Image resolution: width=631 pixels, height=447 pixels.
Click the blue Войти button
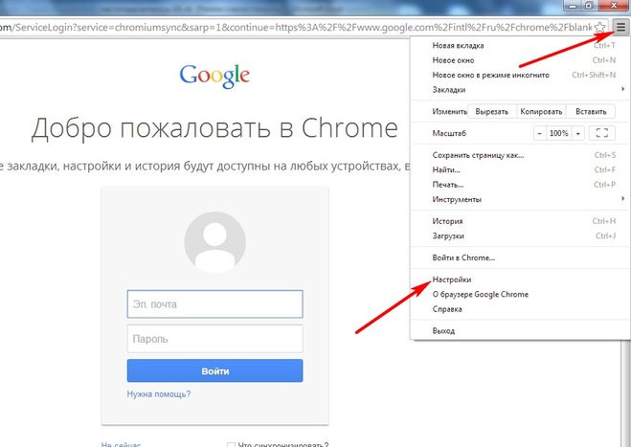coord(214,370)
